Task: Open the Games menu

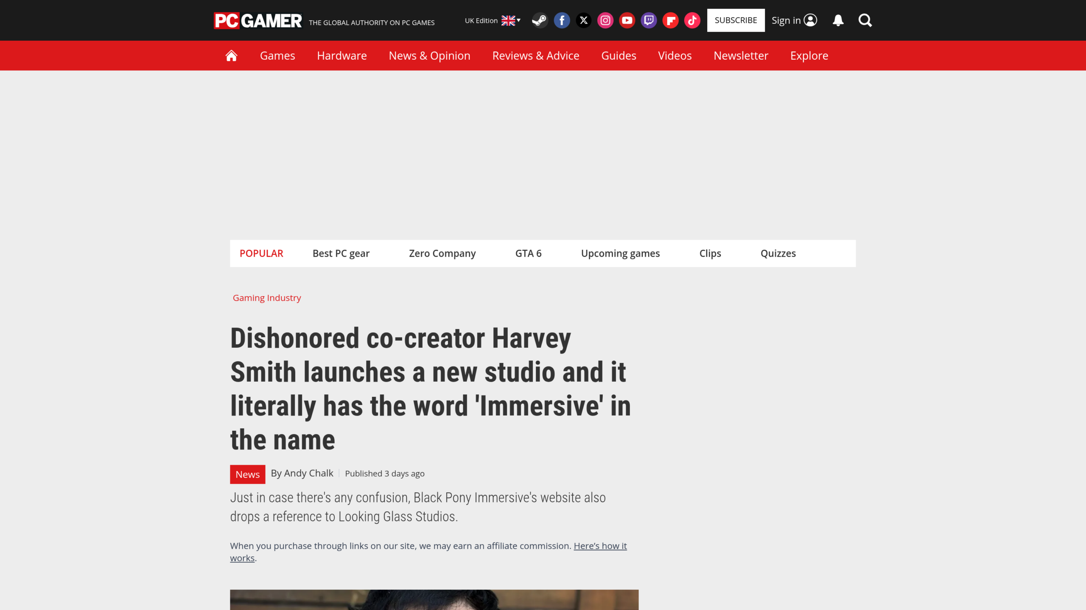Action: pos(277,55)
